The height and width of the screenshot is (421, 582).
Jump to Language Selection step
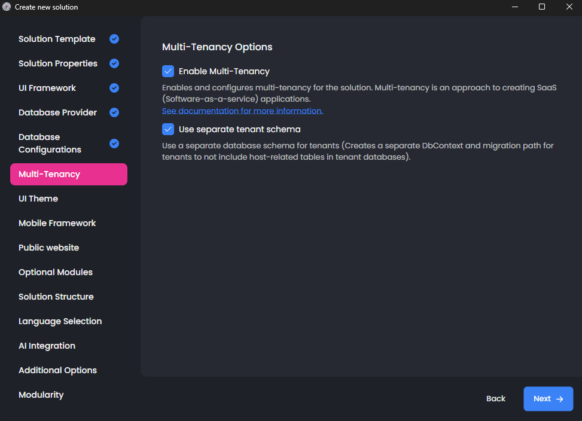[x=60, y=321]
